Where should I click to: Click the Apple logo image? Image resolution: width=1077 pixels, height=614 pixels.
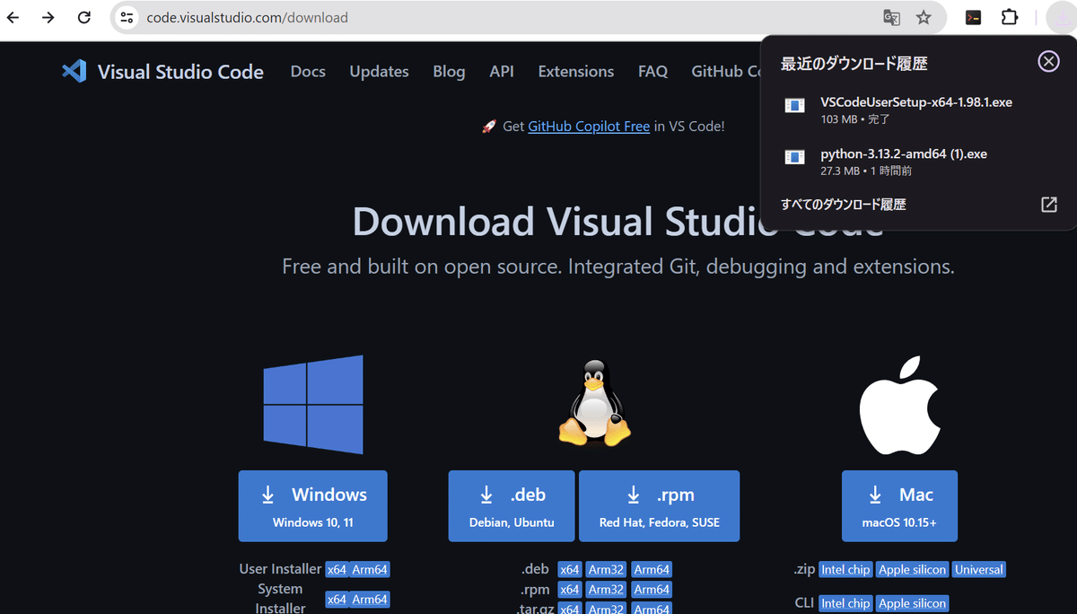[899, 403]
